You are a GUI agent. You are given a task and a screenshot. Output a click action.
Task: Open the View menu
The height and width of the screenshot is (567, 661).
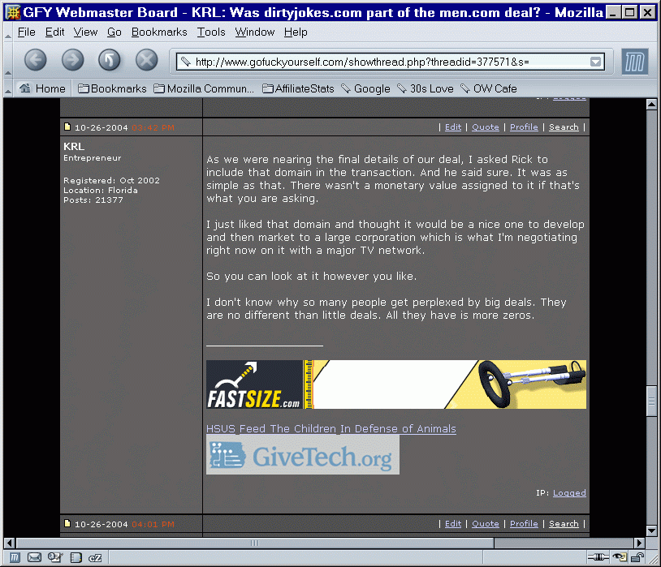point(85,32)
